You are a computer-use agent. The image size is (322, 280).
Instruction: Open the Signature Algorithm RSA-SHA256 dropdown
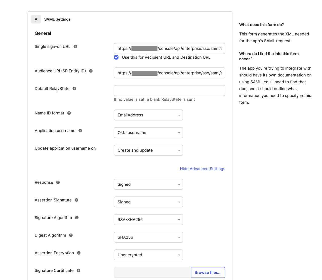point(148,220)
